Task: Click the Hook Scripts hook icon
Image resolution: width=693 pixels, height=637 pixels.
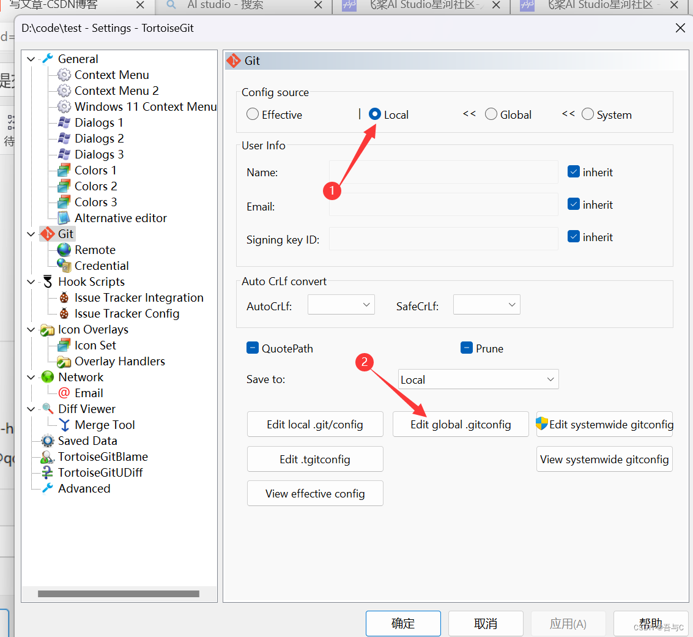Action: [48, 281]
